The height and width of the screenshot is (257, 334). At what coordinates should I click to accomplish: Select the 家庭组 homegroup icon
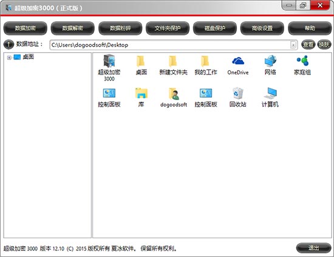[302, 61]
